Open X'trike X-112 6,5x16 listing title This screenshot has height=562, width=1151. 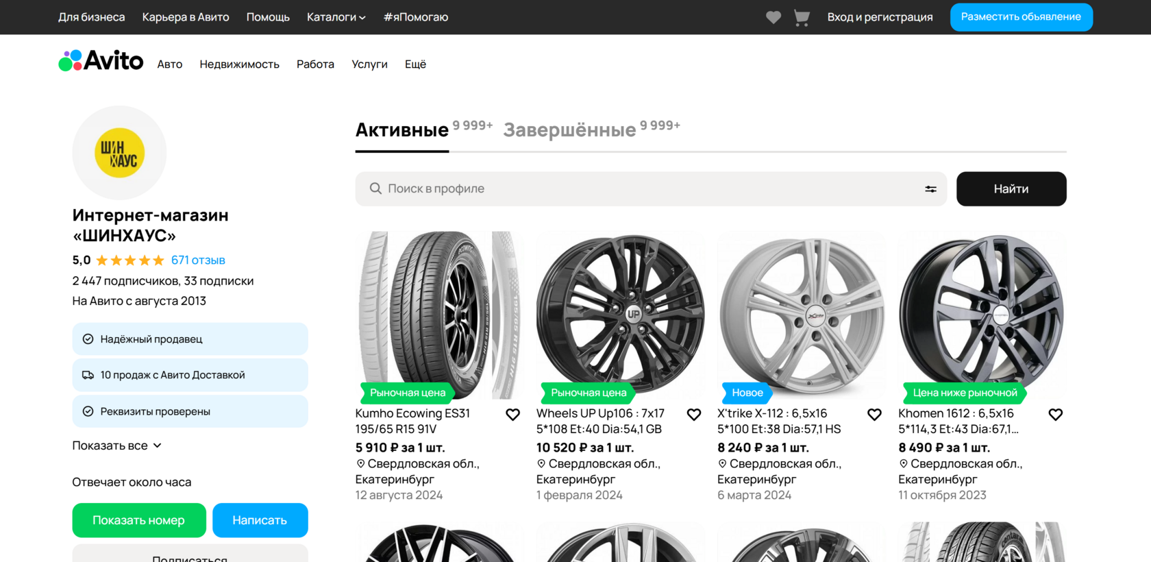[x=779, y=422]
